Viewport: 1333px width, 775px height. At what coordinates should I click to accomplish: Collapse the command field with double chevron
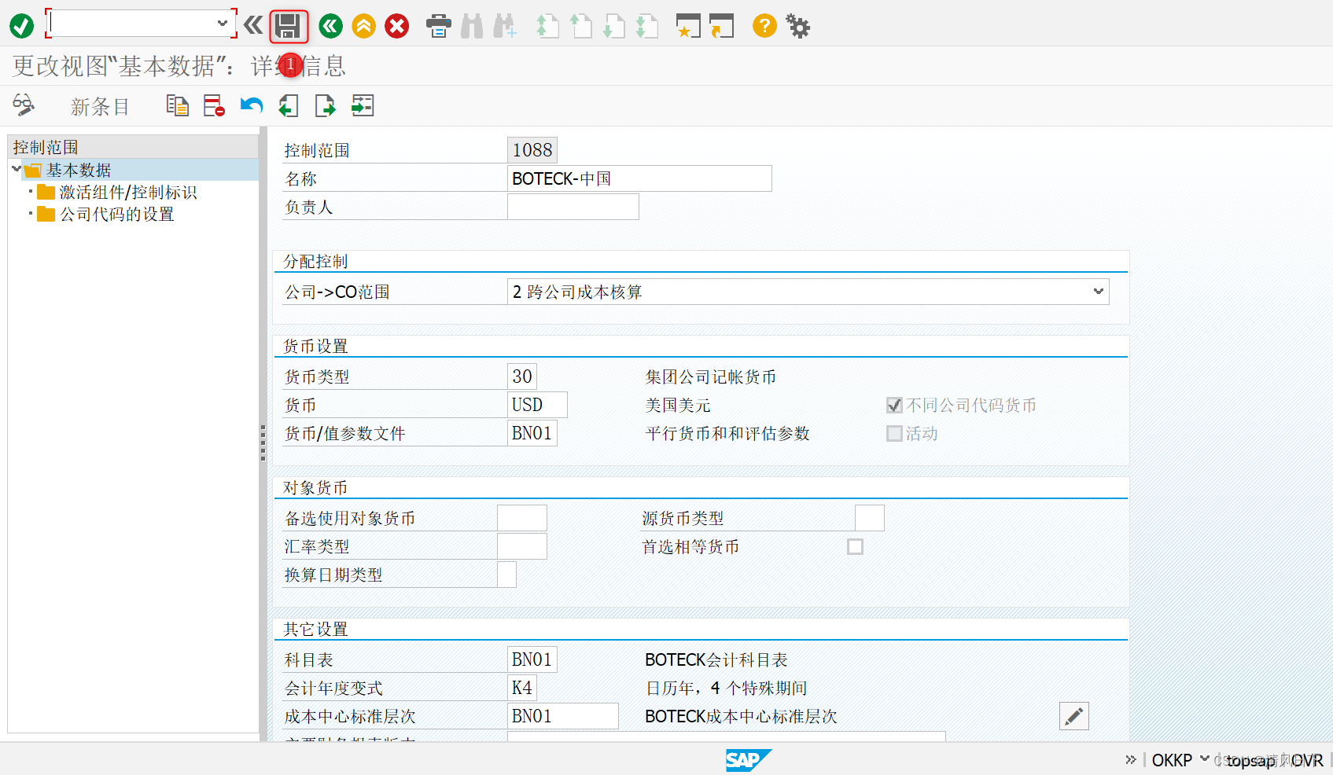click(x=253, y=25)
